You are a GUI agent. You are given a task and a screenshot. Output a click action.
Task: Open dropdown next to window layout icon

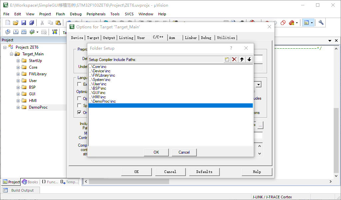tap(312, 23)
